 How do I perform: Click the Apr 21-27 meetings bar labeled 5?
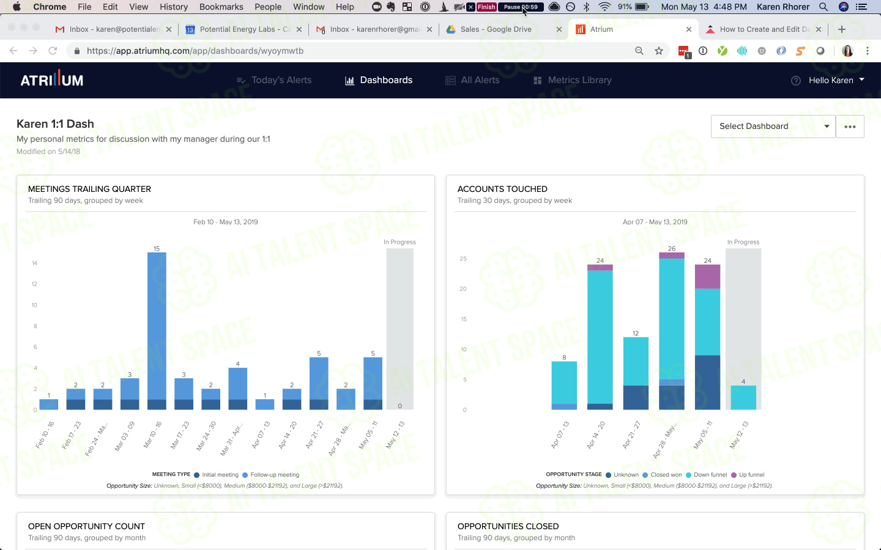[319, 383]
